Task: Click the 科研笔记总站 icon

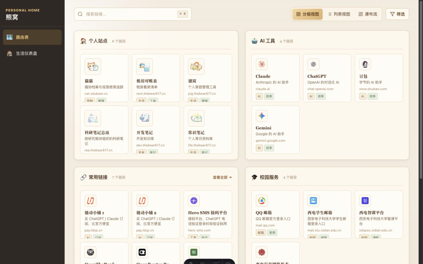Action: (93, 118)
